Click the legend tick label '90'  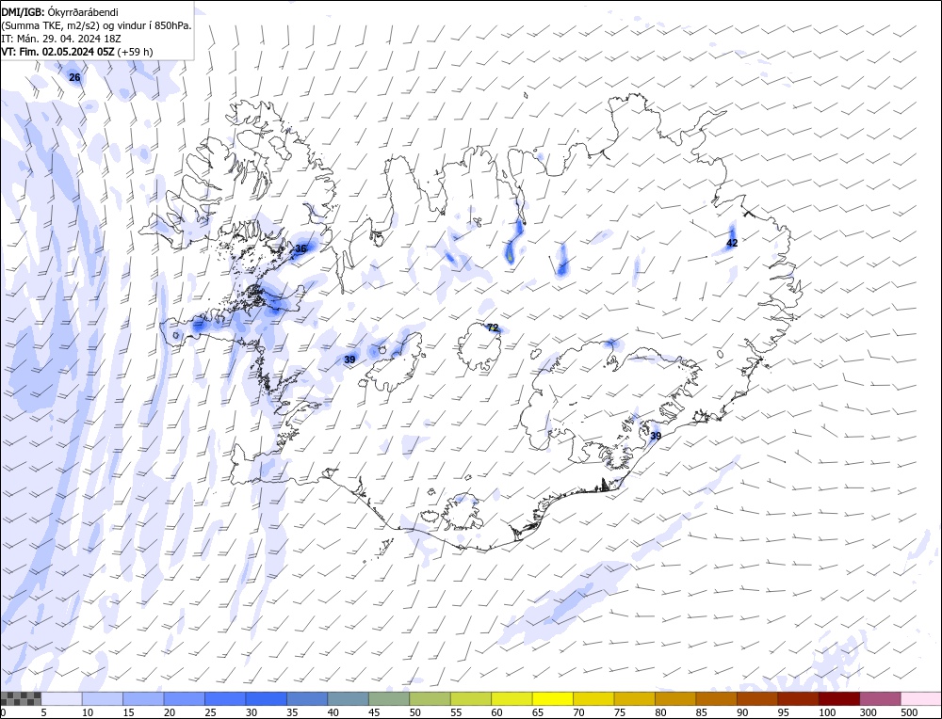coord(742,712)
